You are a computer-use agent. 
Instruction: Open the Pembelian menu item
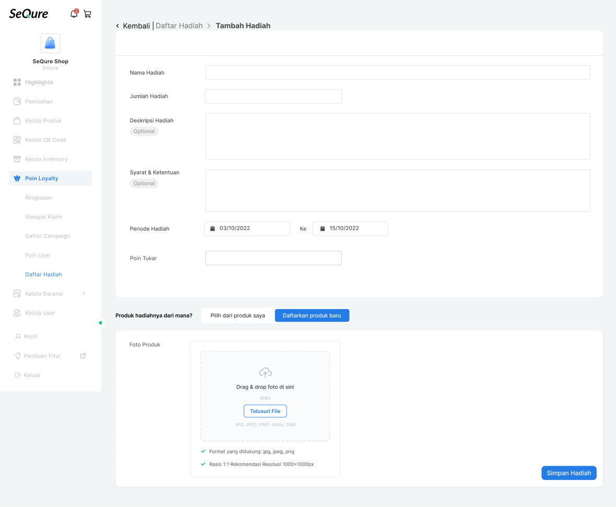tap(50, 101)
